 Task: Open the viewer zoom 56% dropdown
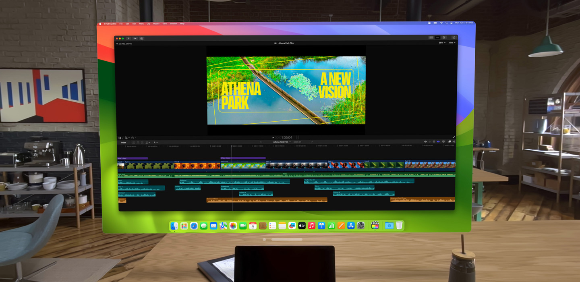[x=442, y=43]
